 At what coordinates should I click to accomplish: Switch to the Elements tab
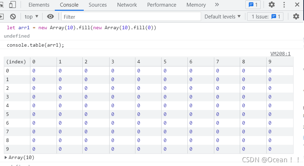coord(39,5)
